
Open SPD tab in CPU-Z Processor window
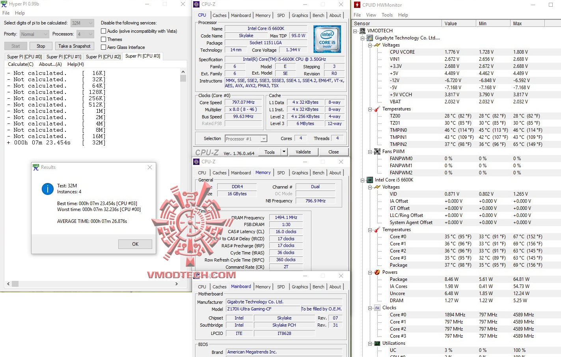point(281,15)
